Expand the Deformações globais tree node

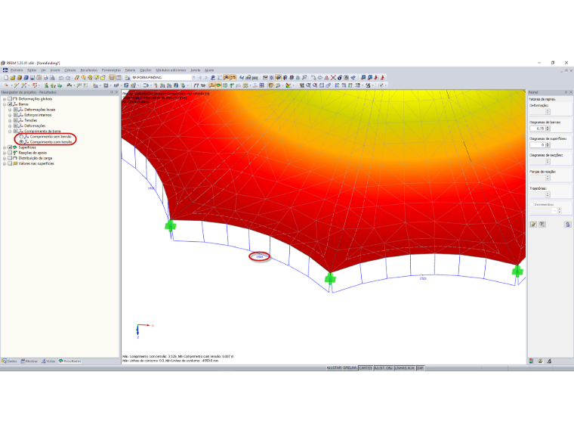(5, 99)
